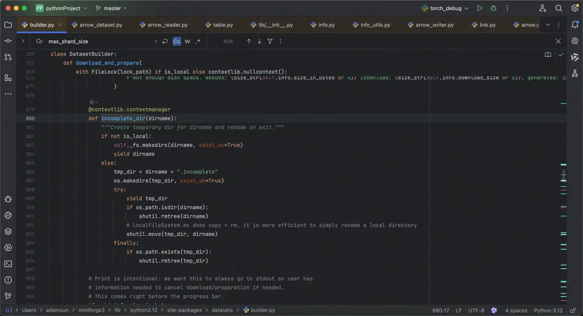The image size is (583, 316).
Task: Open the Debug tool window bug icon
Action: pos(8,199)
